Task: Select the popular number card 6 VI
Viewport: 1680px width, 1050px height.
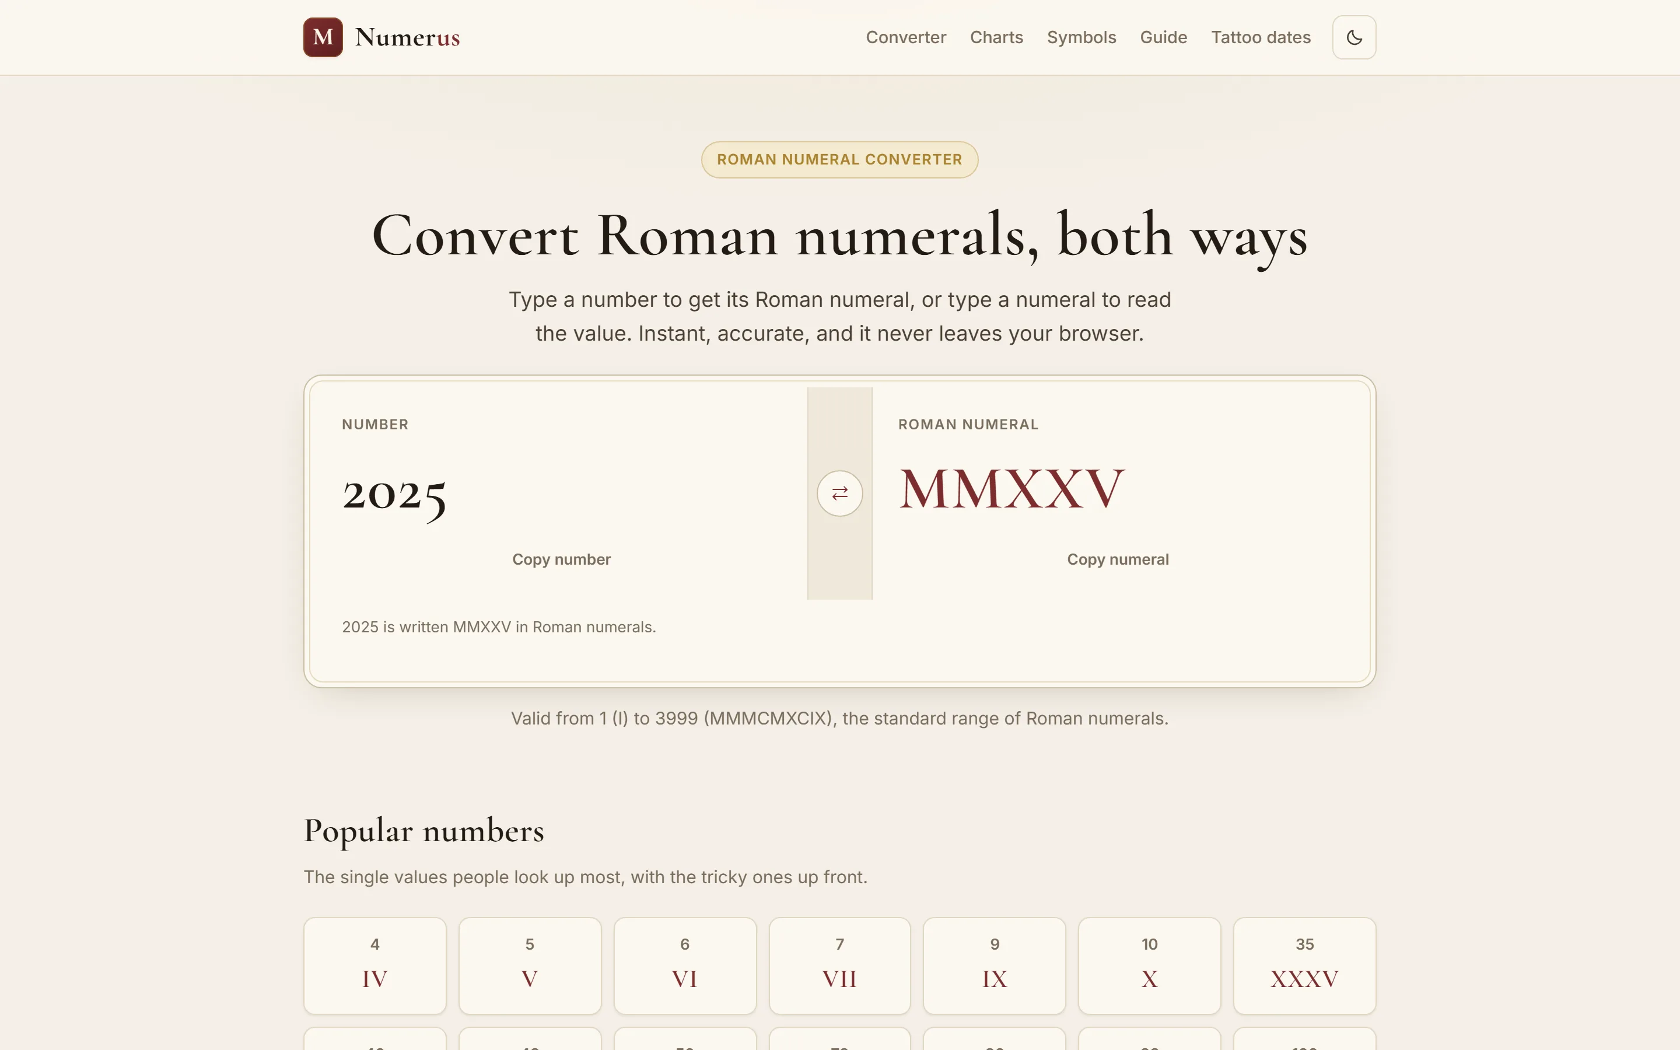Action: pyautogui.click(x=684, y=965)
